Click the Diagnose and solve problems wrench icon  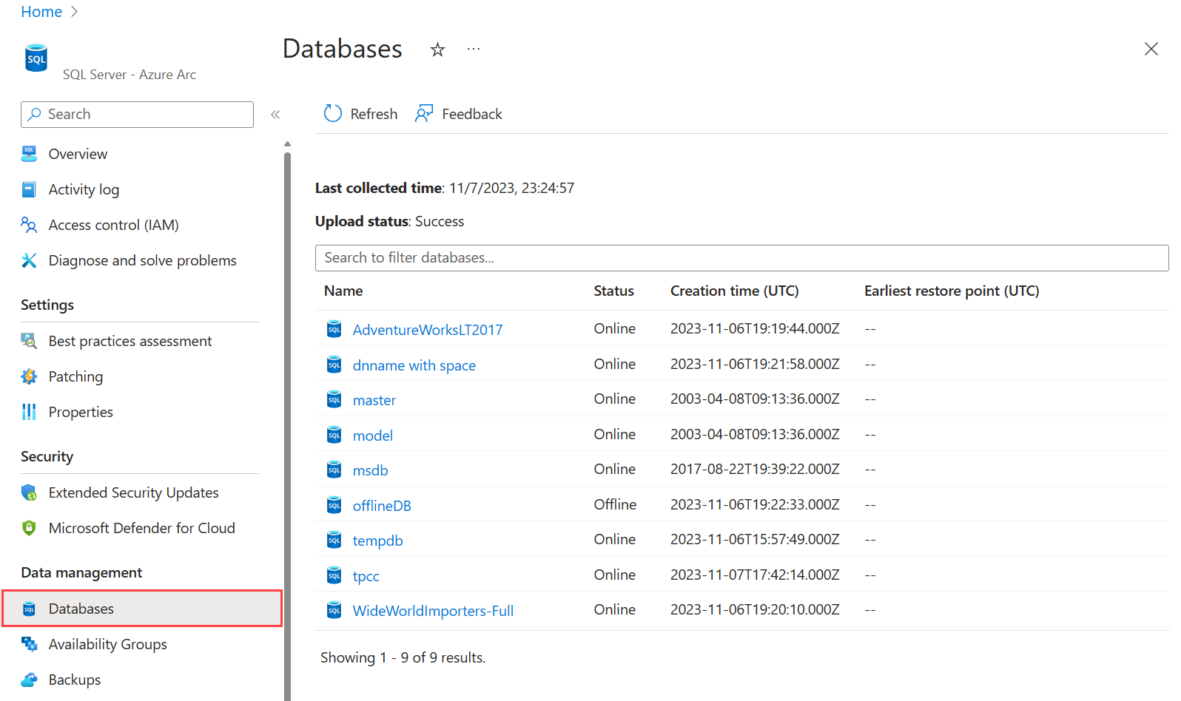(29, 260)
